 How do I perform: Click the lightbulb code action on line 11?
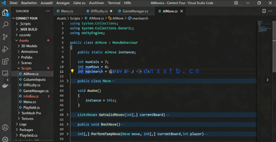point(72,71)
